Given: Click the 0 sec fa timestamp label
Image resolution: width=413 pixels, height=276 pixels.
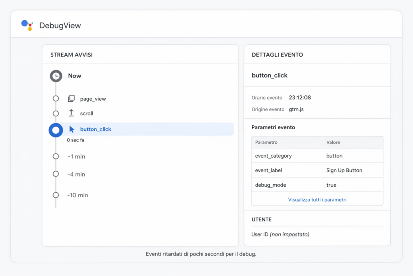Looking at the screenshot, I should pyautogui.click(x=75, y=140).
